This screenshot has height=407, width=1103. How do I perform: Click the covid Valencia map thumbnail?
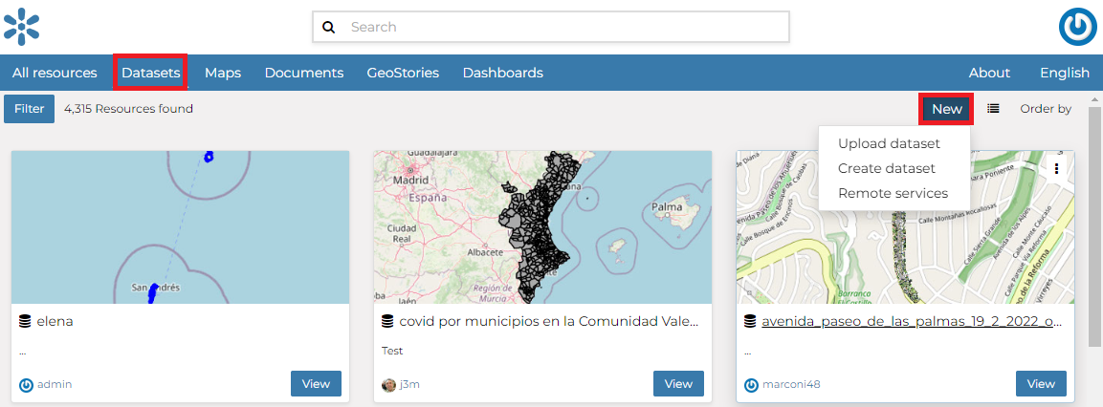pos(542,227)
